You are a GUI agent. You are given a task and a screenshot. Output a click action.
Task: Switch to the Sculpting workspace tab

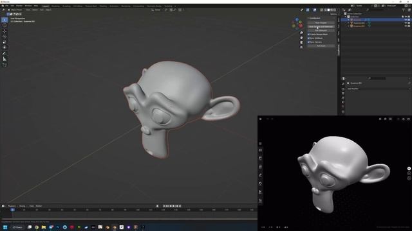click(x=66, y=6)
